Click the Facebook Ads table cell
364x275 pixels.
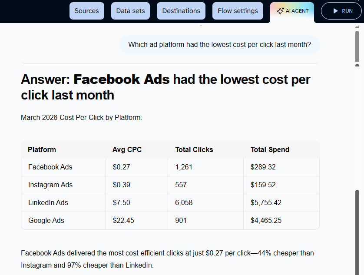(50, 167)
